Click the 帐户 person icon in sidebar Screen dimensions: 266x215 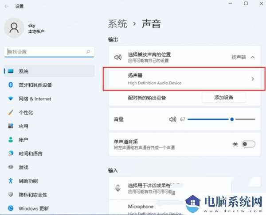click(x=11, y=140)
